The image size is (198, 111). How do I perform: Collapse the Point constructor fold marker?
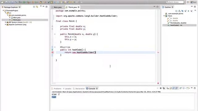(55, 34)
